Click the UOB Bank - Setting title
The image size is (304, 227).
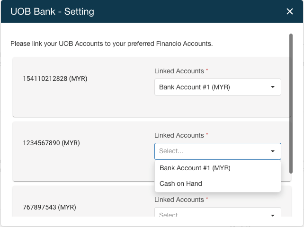coord(53,11)
